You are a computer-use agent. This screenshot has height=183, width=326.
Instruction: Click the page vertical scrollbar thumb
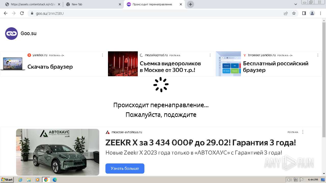[x=324, y=80]
